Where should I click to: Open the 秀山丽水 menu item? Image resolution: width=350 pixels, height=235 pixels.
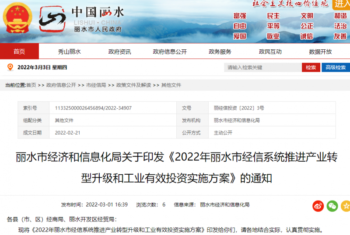click(x=70, y=52)
